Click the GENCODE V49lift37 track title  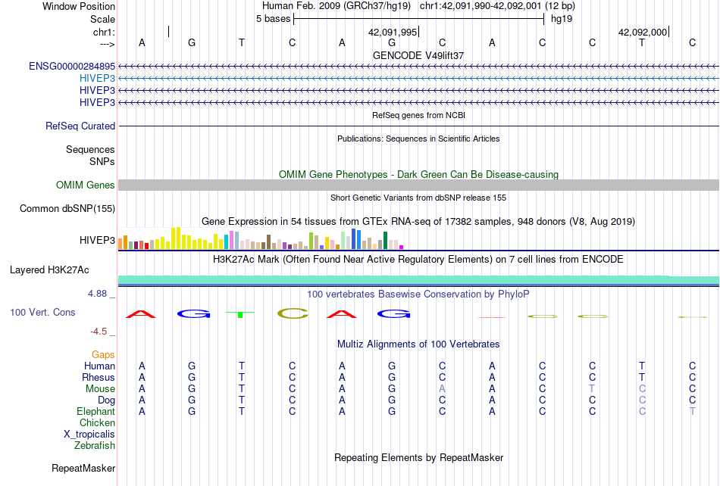click(418, 55)
